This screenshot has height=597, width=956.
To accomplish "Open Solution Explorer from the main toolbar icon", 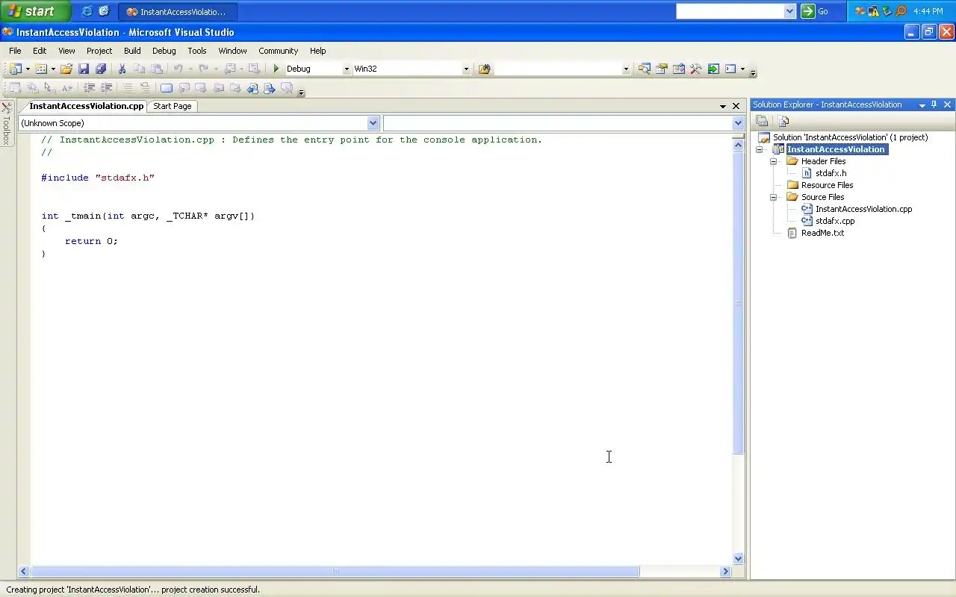I will click(x=644, y=69).
